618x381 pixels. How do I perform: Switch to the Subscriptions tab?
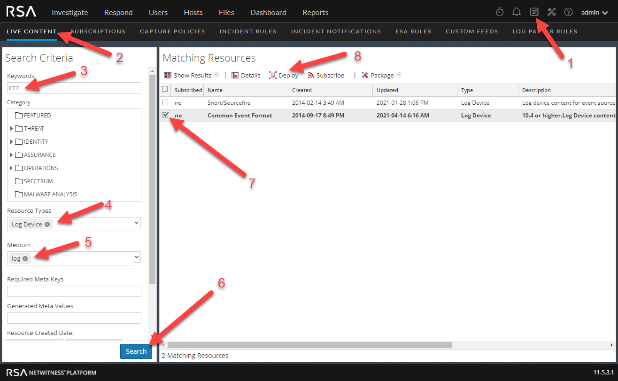point(98,31)
